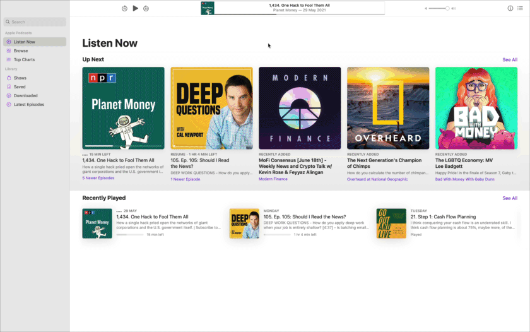This screenshot has width=530, height=332.
Task: Click the Up Next section heading
Action: 93,59
